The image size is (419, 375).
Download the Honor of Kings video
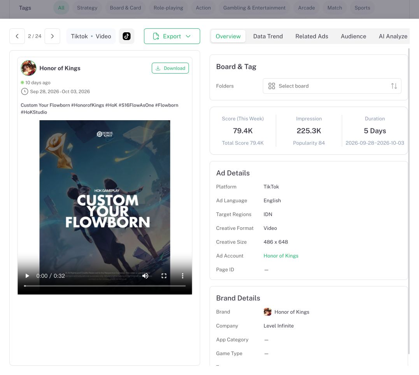pos(170,68)
